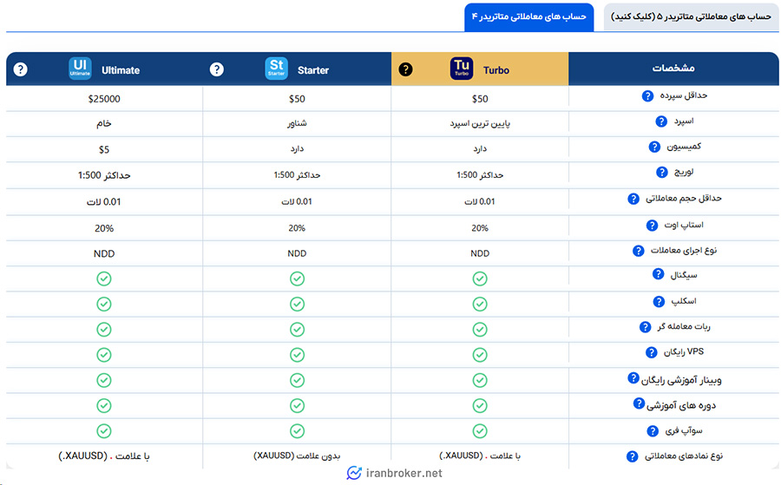The width and height of the screenshot is (781, 485).
Task: Click the Ultimate account logo icon
Action: tap(80, 69)
